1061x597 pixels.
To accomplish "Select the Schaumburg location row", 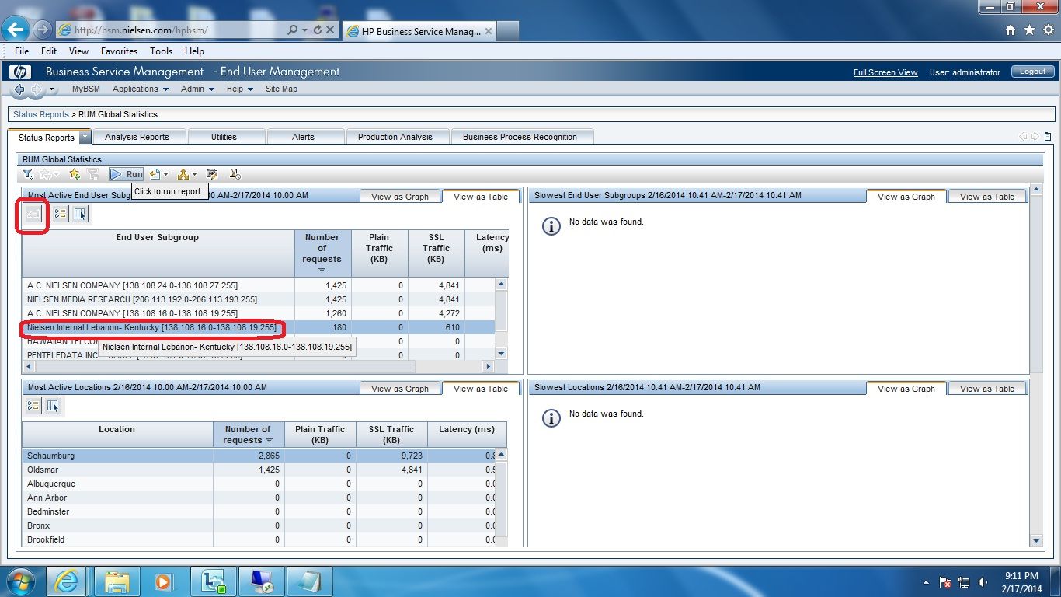I will tap(259, 456).
